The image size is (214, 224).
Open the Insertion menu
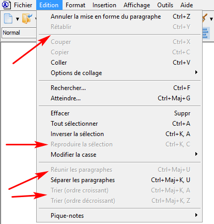pos(104,5)
